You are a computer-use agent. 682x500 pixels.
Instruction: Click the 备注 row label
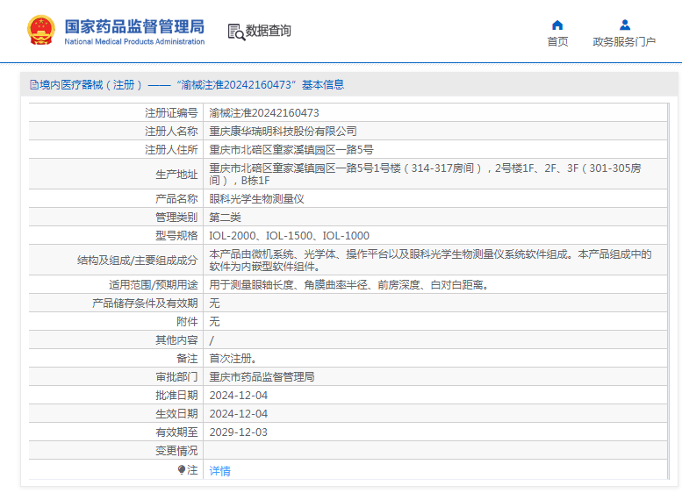[187, 359]
